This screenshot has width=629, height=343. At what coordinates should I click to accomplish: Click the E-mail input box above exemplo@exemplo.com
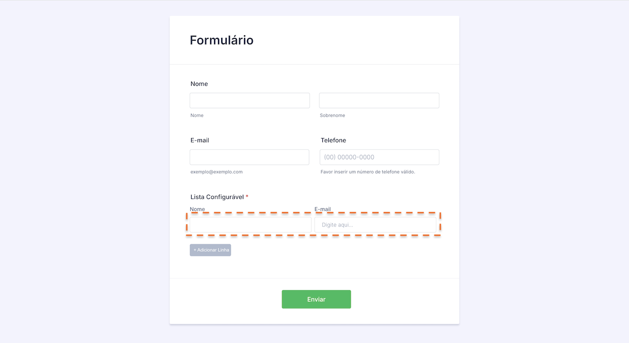coord(249,157)
